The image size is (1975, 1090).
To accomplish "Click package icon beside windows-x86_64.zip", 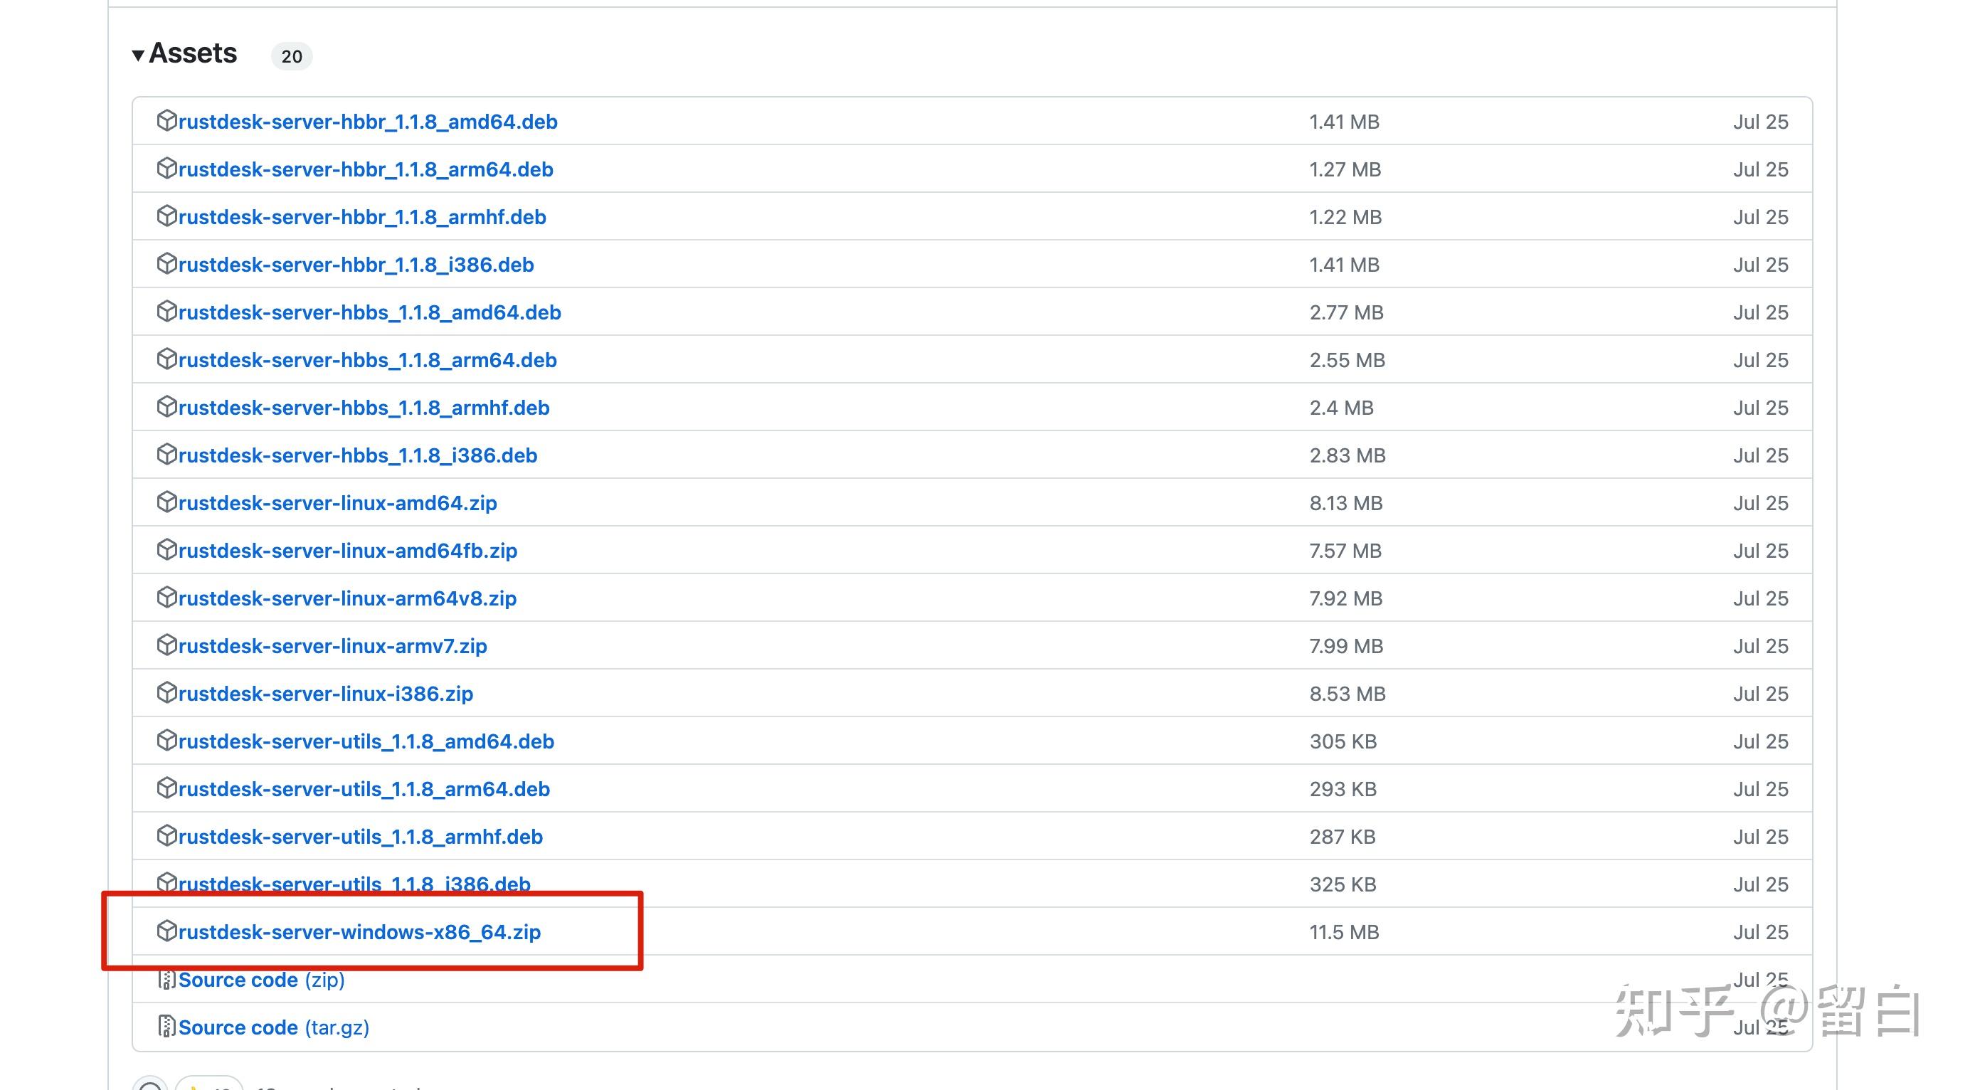I will tap(166, 931).
